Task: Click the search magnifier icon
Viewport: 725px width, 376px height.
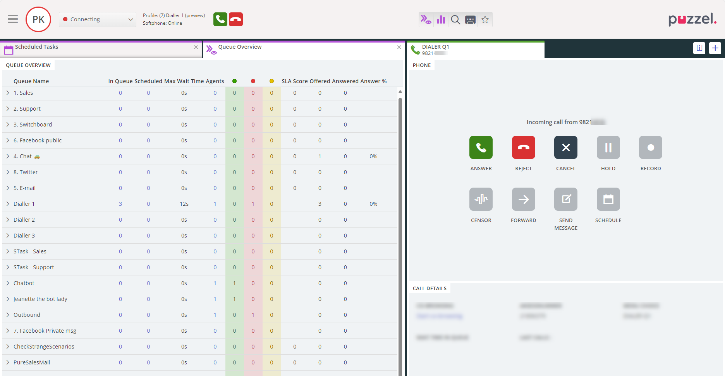Action: tap(455, 19)
